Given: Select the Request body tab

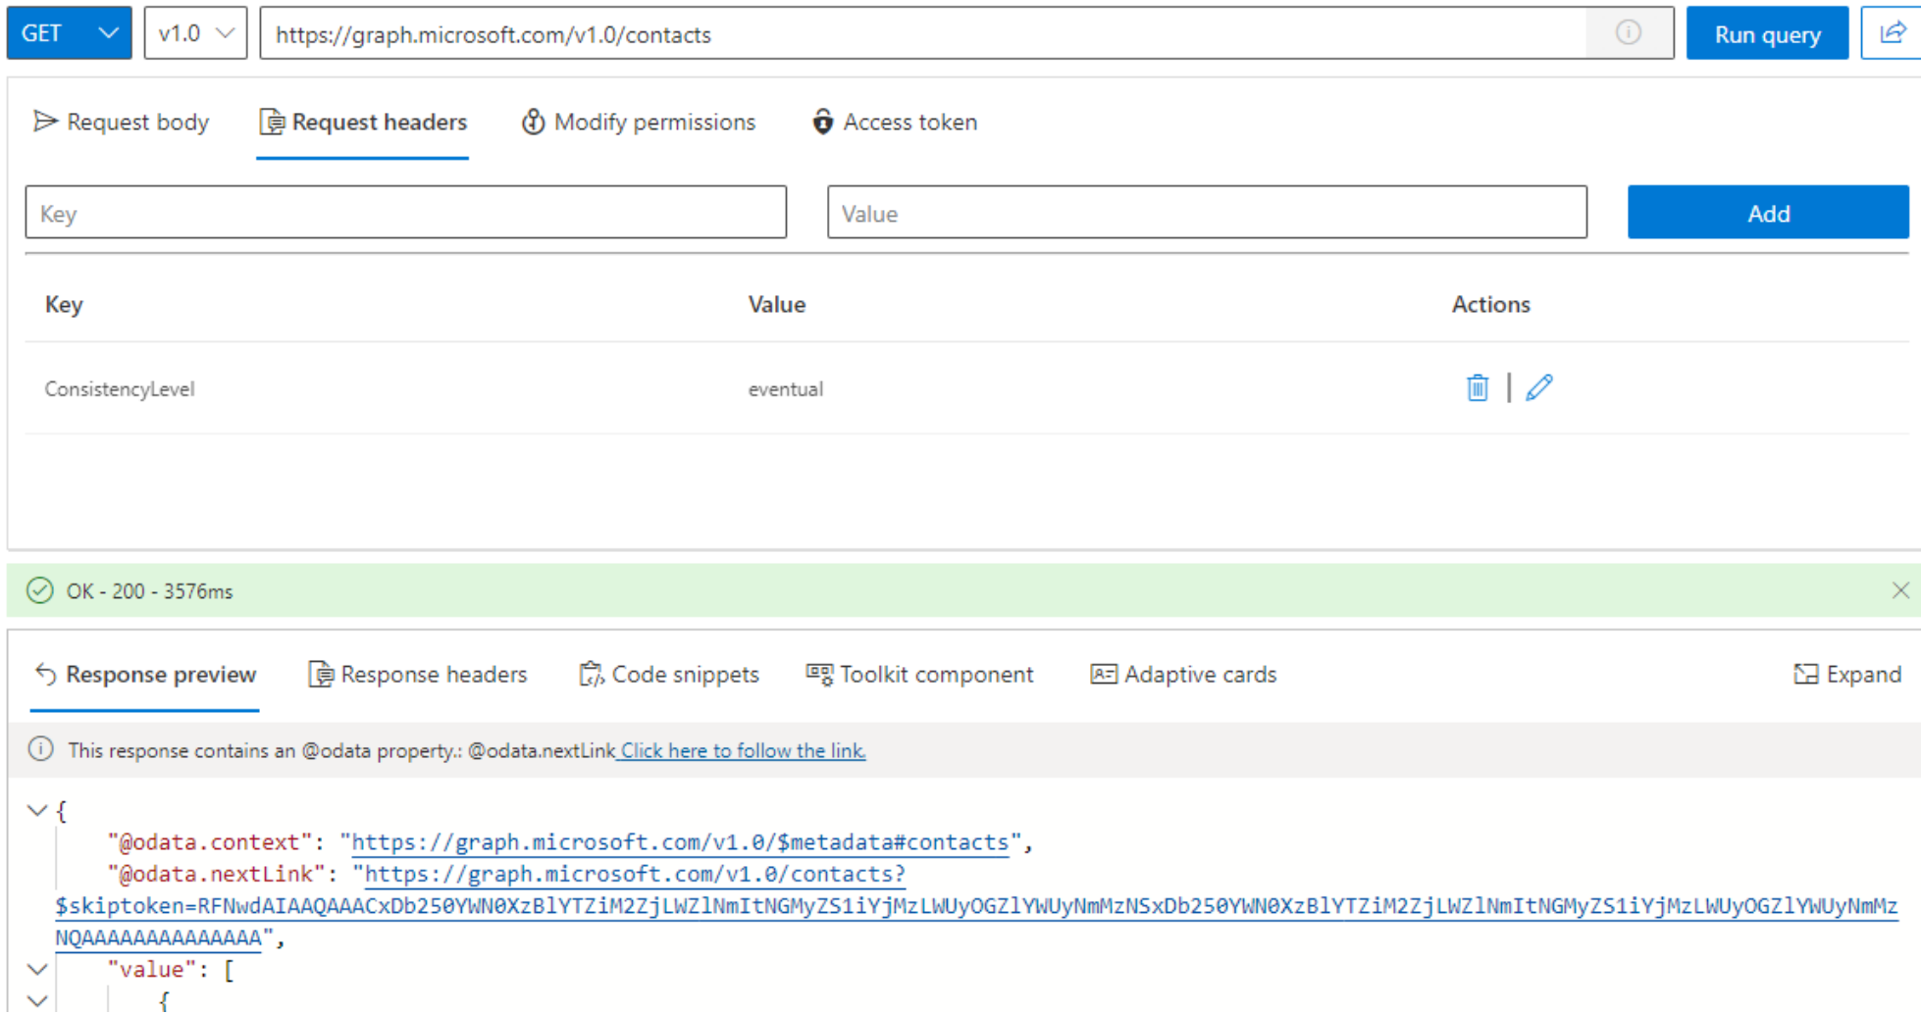Looking at the screenshot, I should (x=122, y=122).
